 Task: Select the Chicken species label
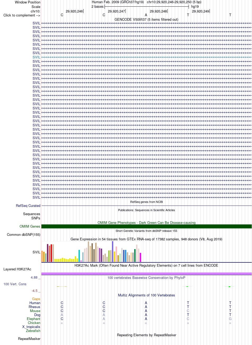[x=34, y=323]
